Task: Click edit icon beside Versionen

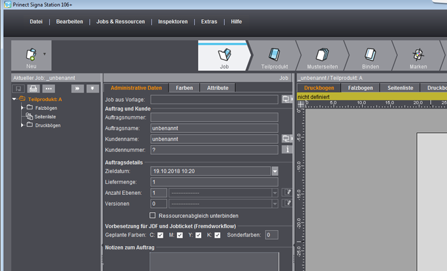Action: 287,203
